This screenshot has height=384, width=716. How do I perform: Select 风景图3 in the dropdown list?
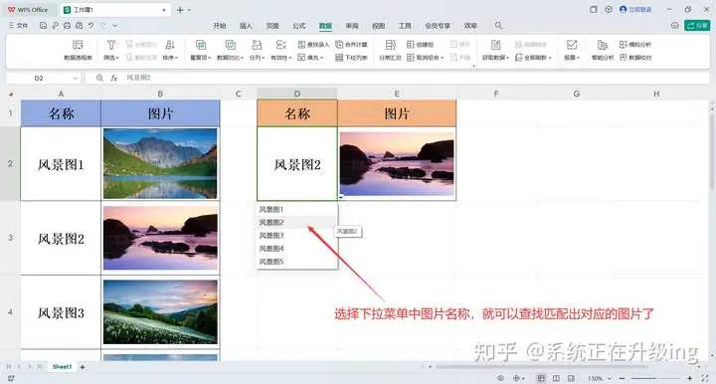[x=296, y=235]
